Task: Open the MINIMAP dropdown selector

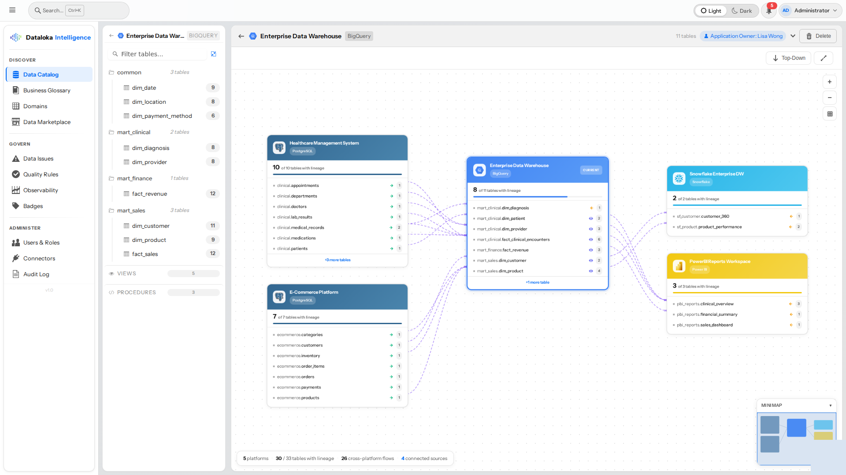Action: (831, 405)
